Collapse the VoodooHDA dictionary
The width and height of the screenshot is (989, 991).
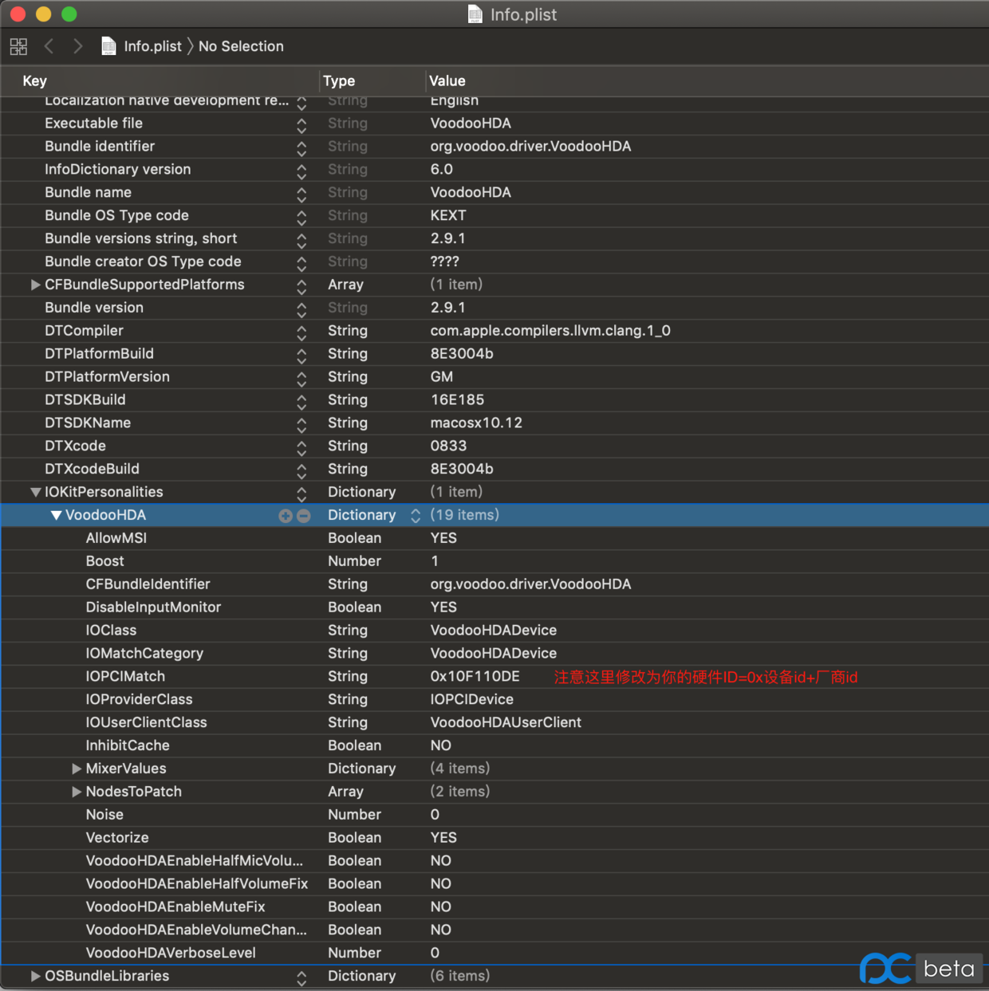coord(56,516)
